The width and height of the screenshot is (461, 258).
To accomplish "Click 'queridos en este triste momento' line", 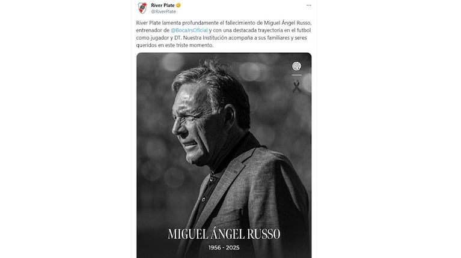I will pos(175,45).
